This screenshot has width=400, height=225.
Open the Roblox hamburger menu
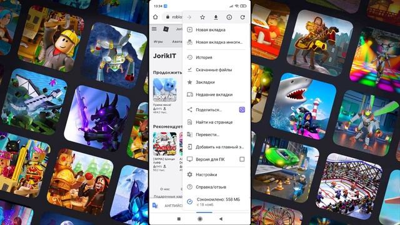point(154,29)
